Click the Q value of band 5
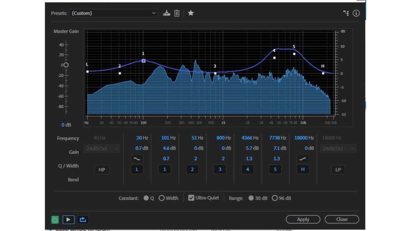Screen dimensions: 411x231 [x=276, y=159]
